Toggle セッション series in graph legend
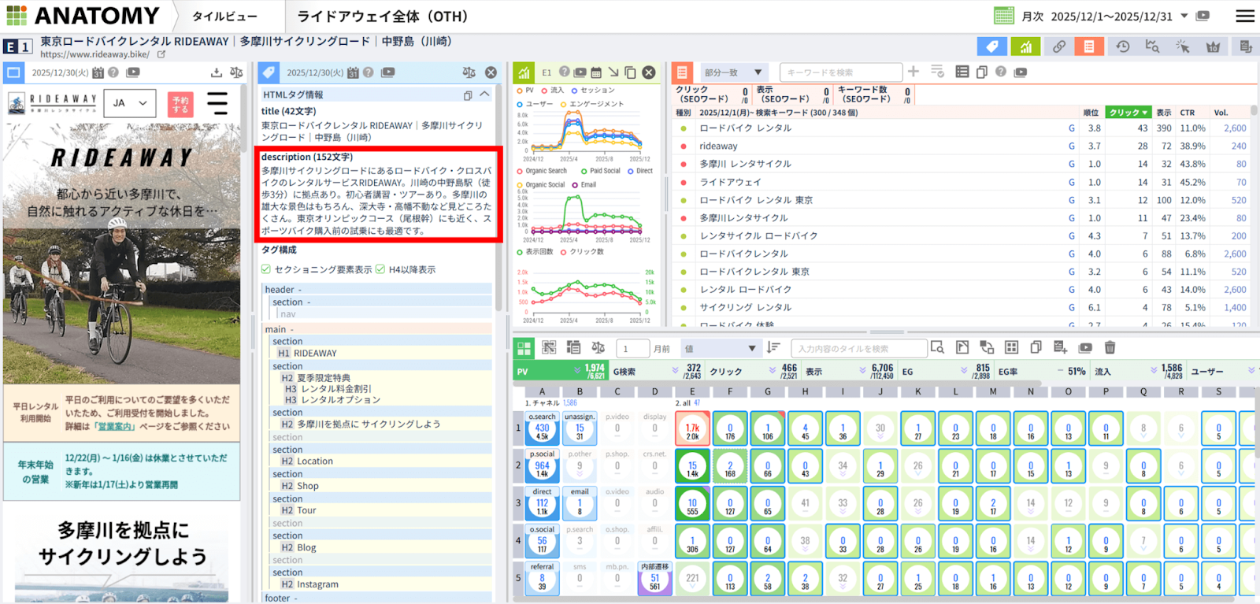This screenshot has height=604, width=1260. point(593,91)
